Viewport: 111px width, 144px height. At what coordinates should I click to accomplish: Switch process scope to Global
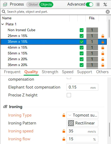(33, 4)
